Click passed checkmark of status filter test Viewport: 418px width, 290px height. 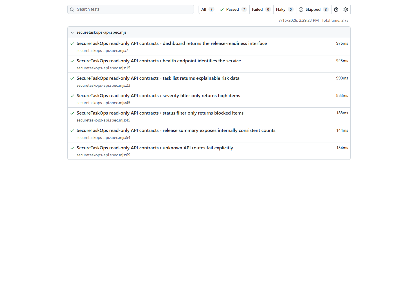point(72,113)
